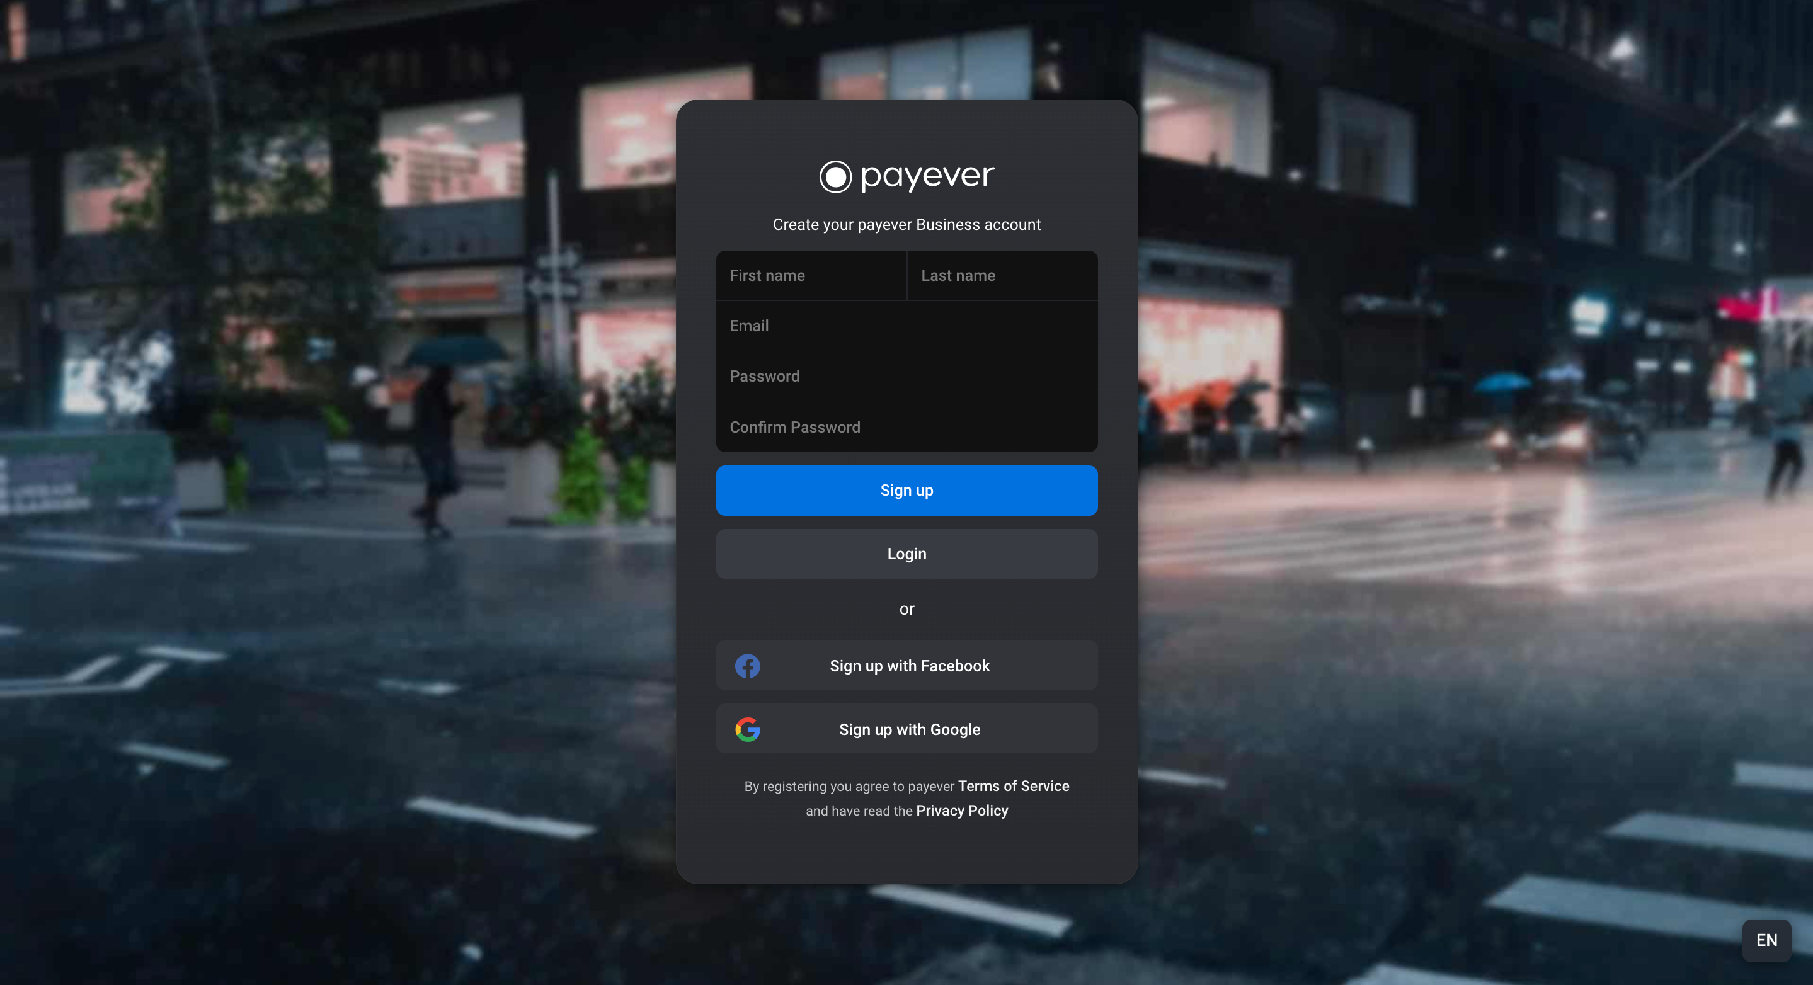Click the Google icon
Screen dimensions: 1813x985
pos(748,729)
